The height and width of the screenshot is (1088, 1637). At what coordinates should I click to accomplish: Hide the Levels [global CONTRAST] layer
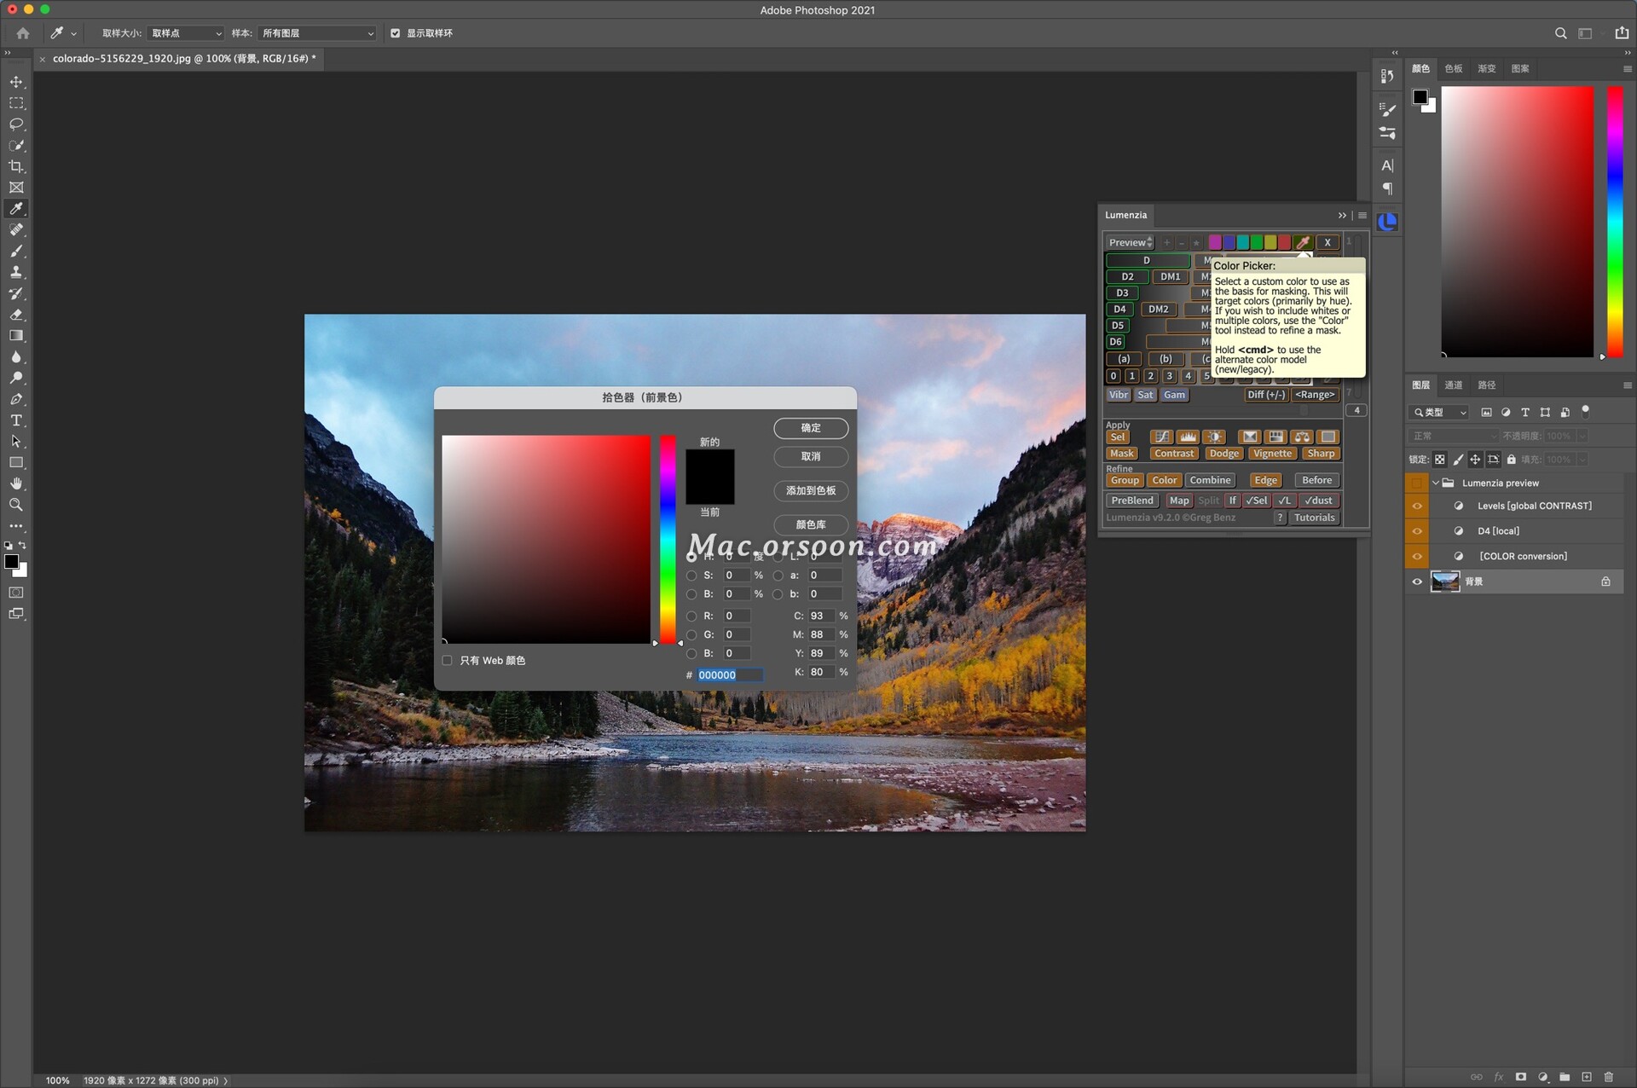tap(1417, 505)
